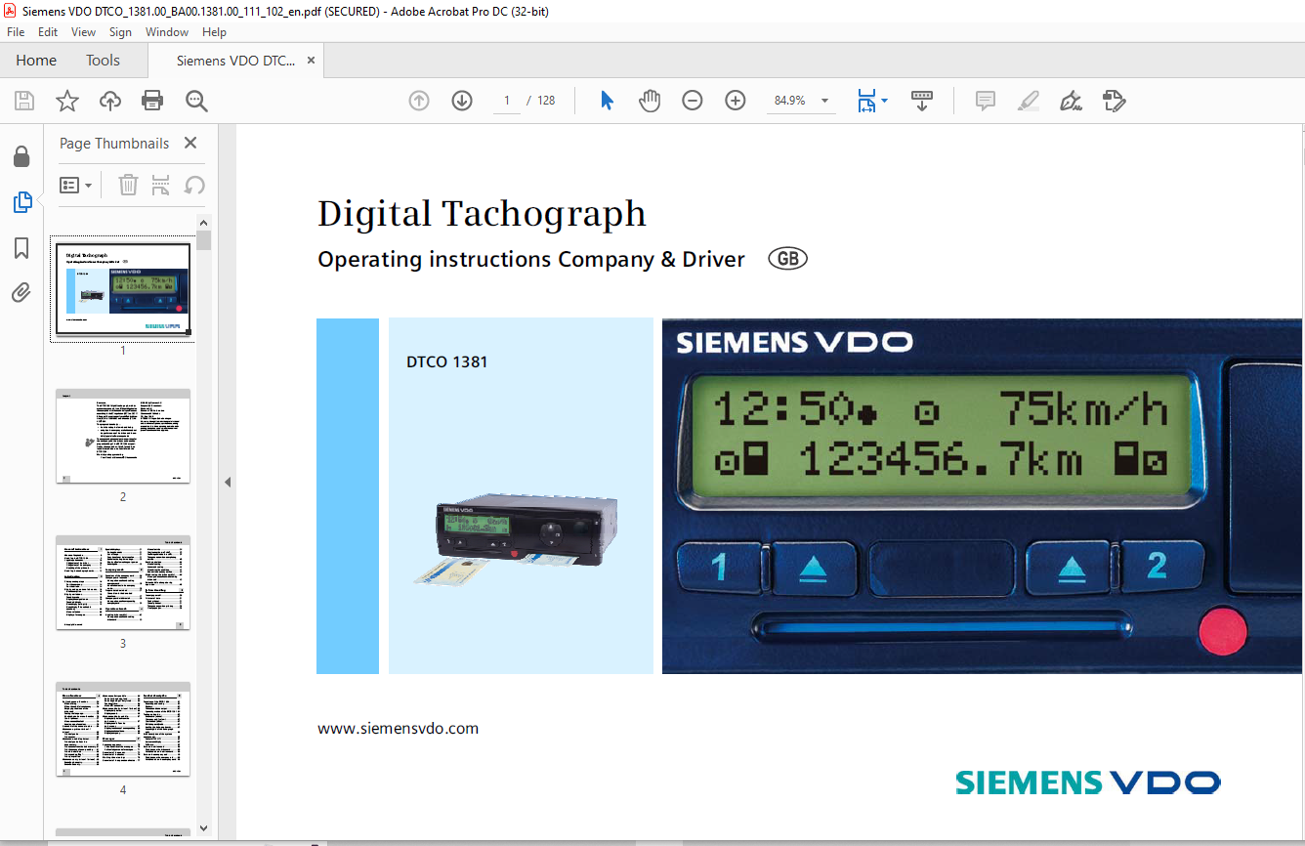Open thumbnails options dropdown menu

pos(76,185)
